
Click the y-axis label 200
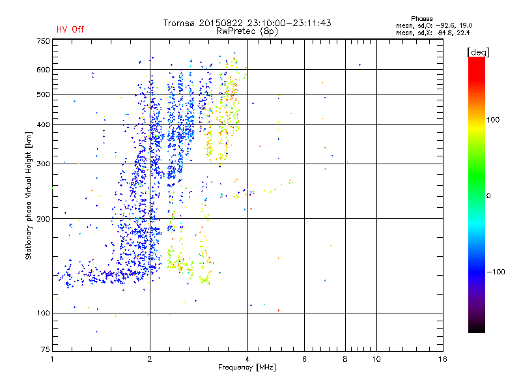coord(44,219)
